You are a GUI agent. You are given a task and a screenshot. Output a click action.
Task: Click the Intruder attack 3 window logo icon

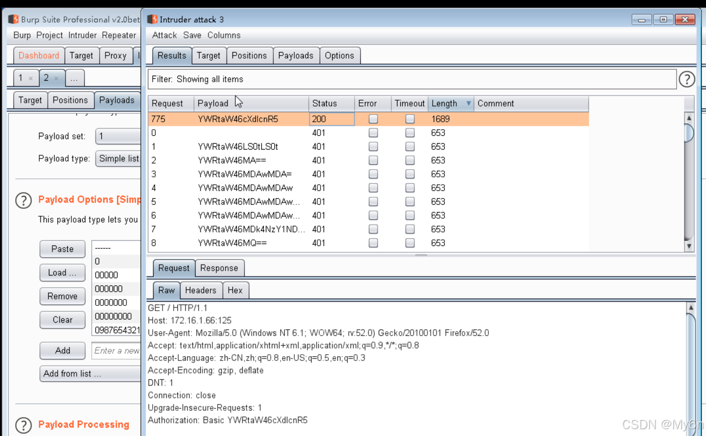click(152, 19)
